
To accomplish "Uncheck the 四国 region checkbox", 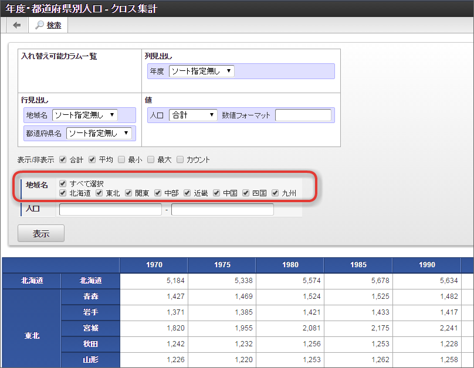I will click(245, 193).
